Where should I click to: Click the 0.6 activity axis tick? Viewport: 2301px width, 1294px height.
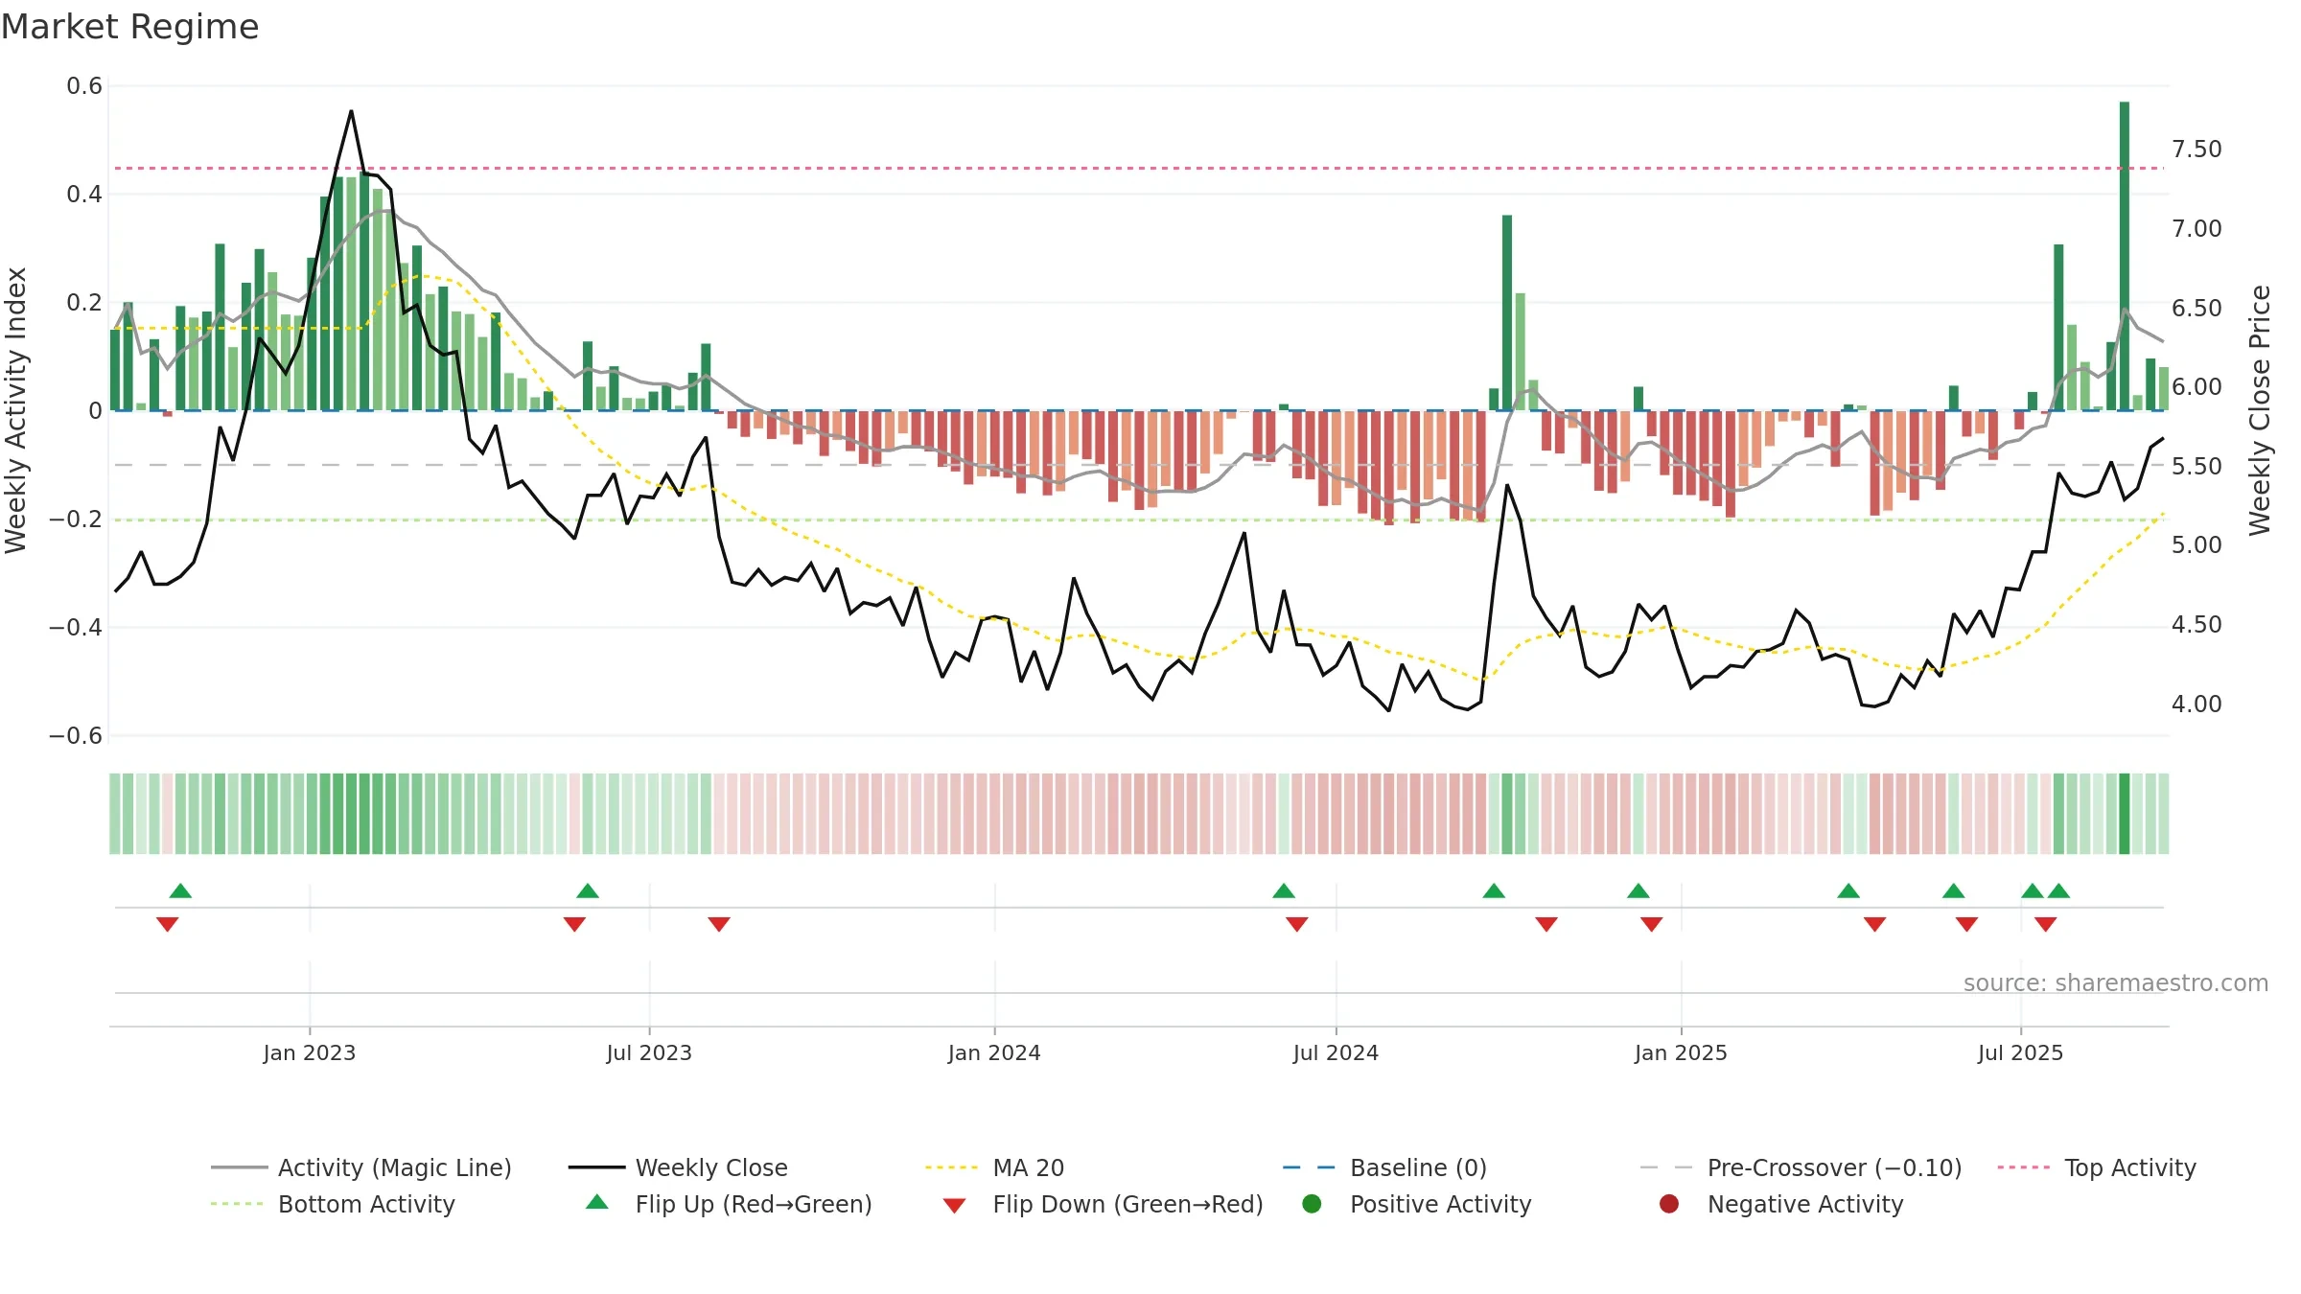tap(84, 86)
